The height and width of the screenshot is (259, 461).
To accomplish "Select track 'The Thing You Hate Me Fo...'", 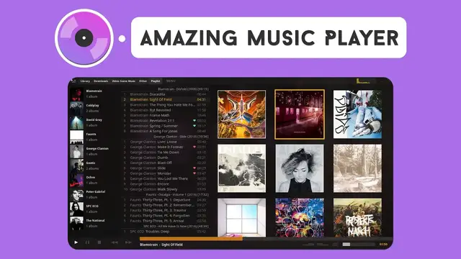I will click(165, 105).
